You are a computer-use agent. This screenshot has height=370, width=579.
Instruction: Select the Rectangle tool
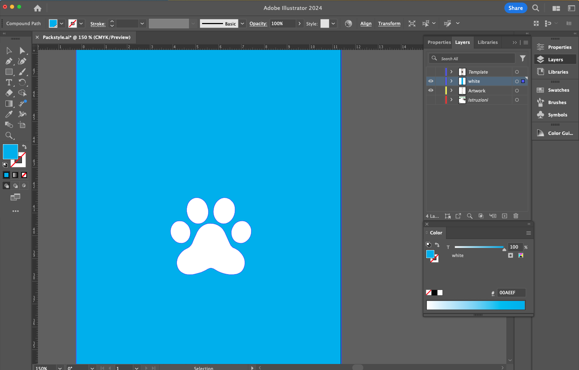tap(9, 72)
